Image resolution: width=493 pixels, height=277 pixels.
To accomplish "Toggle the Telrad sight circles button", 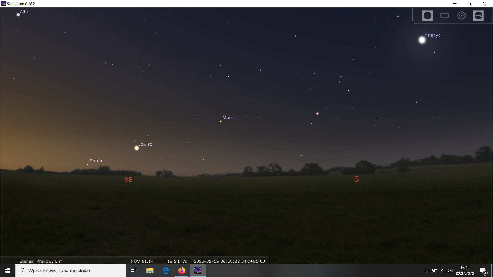I will point(461,15).
